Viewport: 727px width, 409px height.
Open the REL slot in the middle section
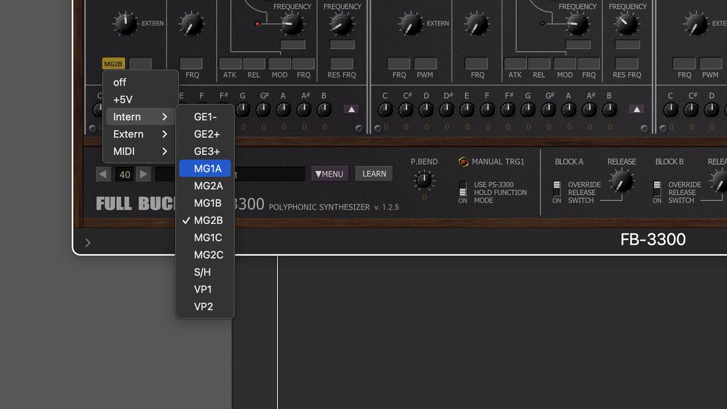click(539, 64)
